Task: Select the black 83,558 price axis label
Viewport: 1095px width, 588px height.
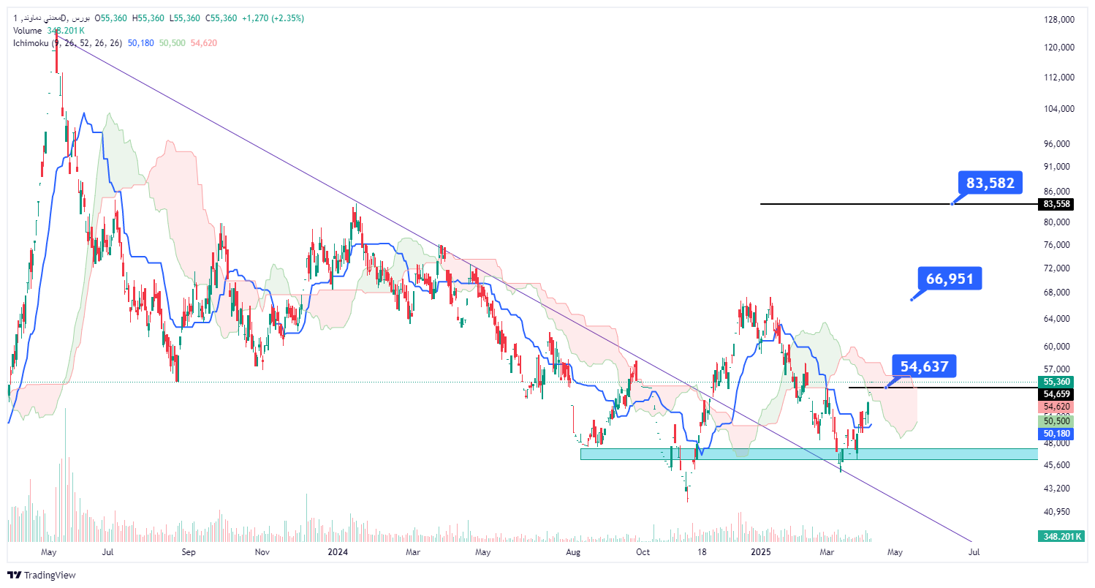Action: (1057, 204)
